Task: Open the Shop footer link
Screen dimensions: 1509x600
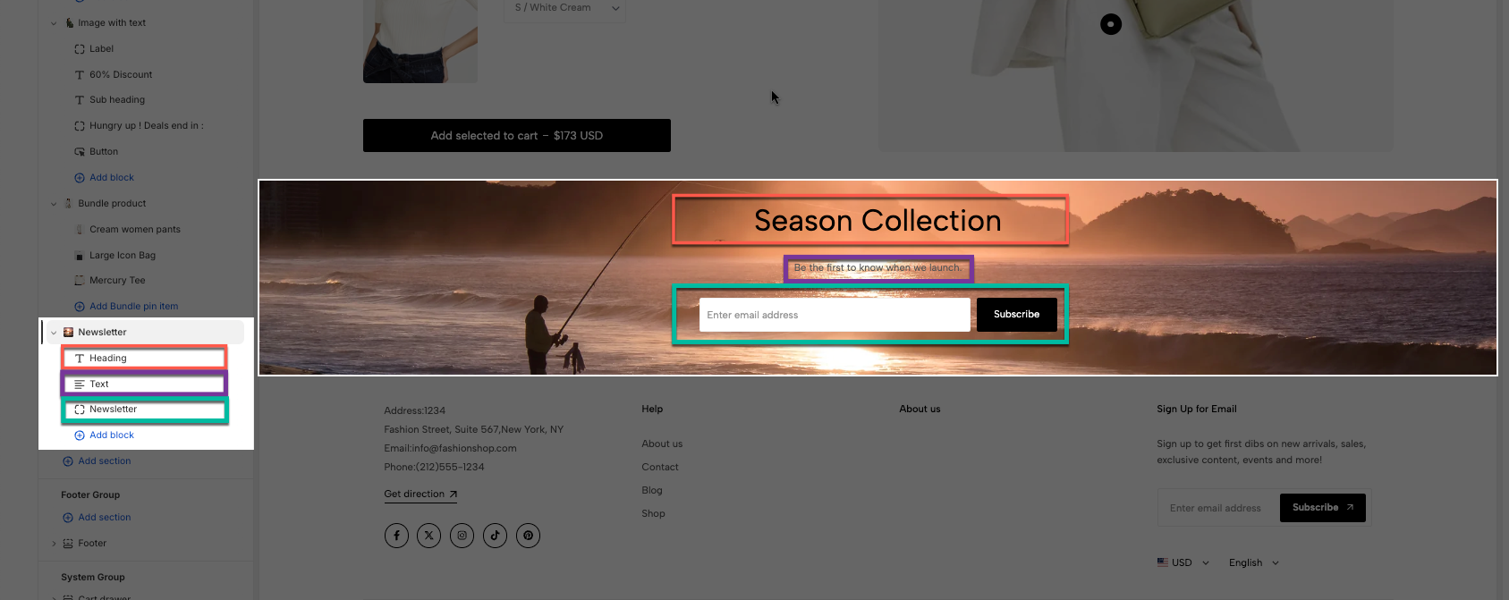Action: [653, 514]
